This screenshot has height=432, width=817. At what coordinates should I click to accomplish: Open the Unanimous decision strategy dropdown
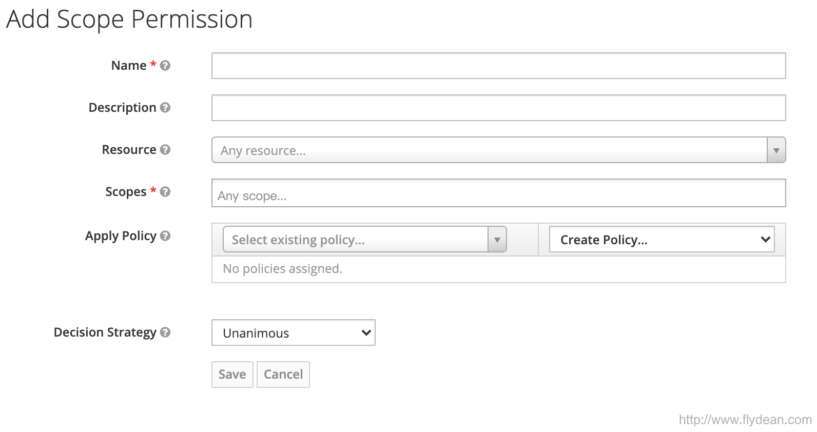click(x=293, y=333)
